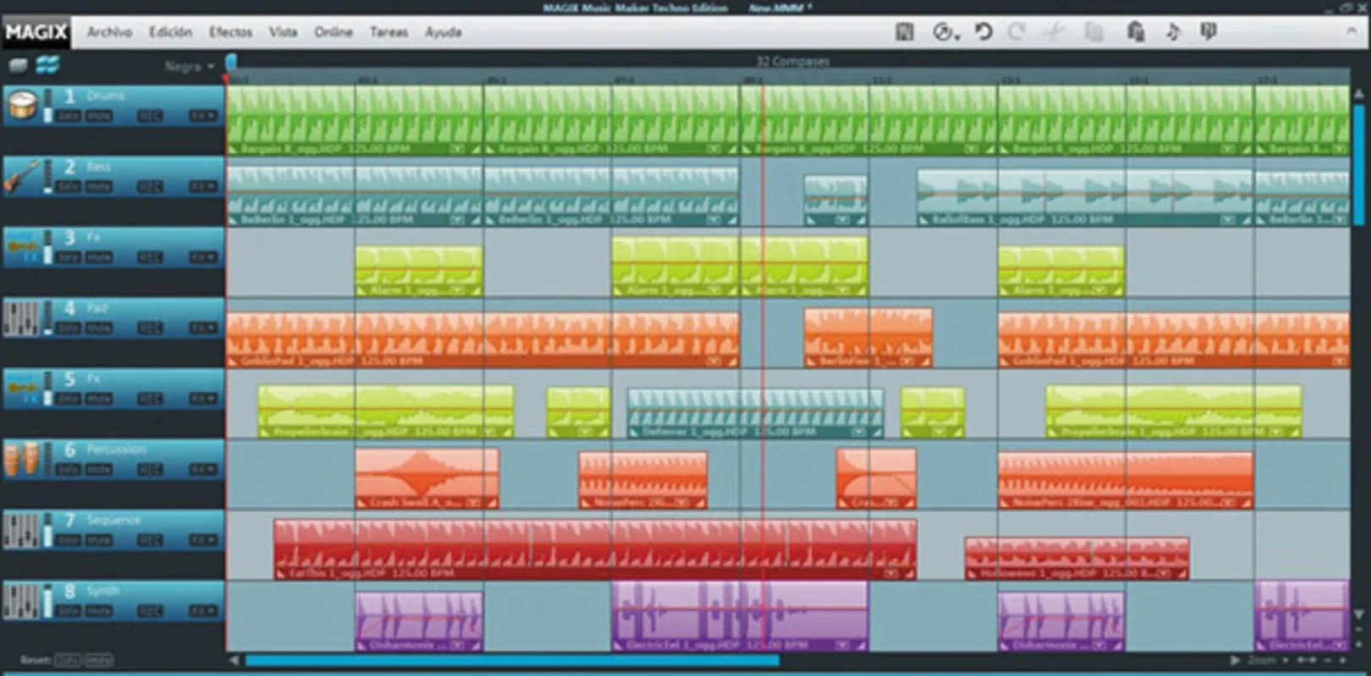
Task: Click the MAGIX logo
Action: 36,32
